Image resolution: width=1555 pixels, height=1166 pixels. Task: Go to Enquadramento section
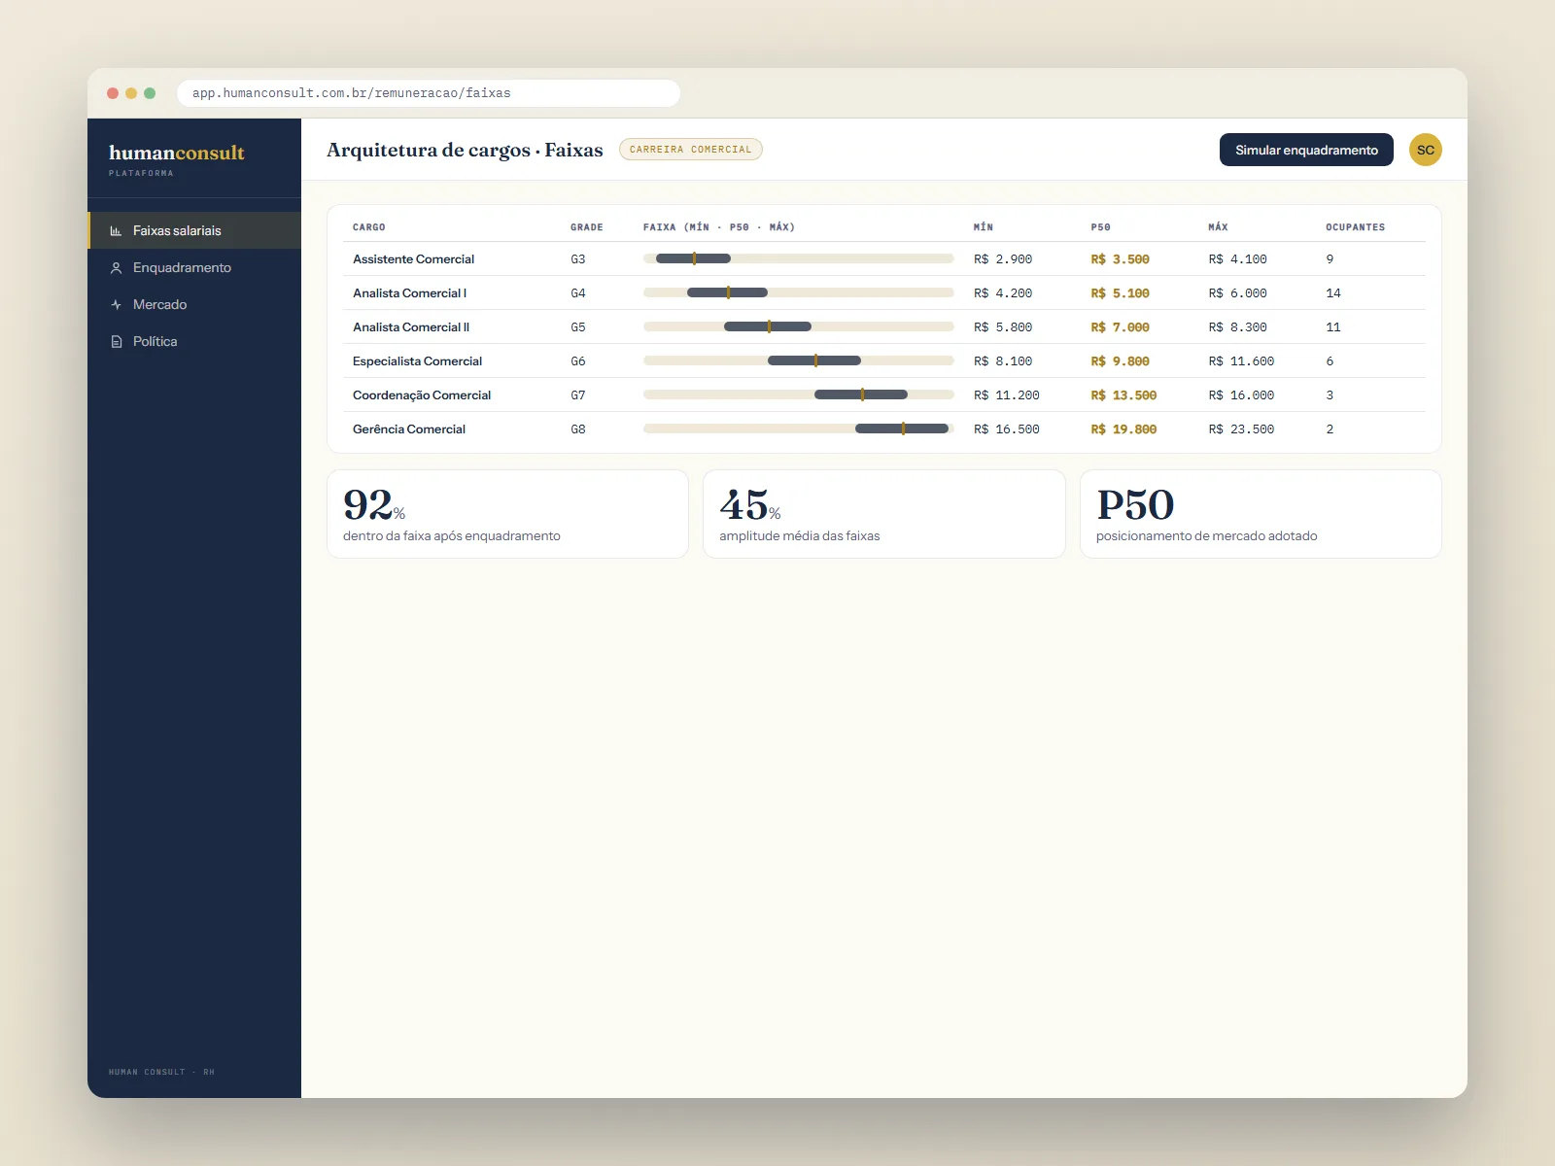point(194,267)
